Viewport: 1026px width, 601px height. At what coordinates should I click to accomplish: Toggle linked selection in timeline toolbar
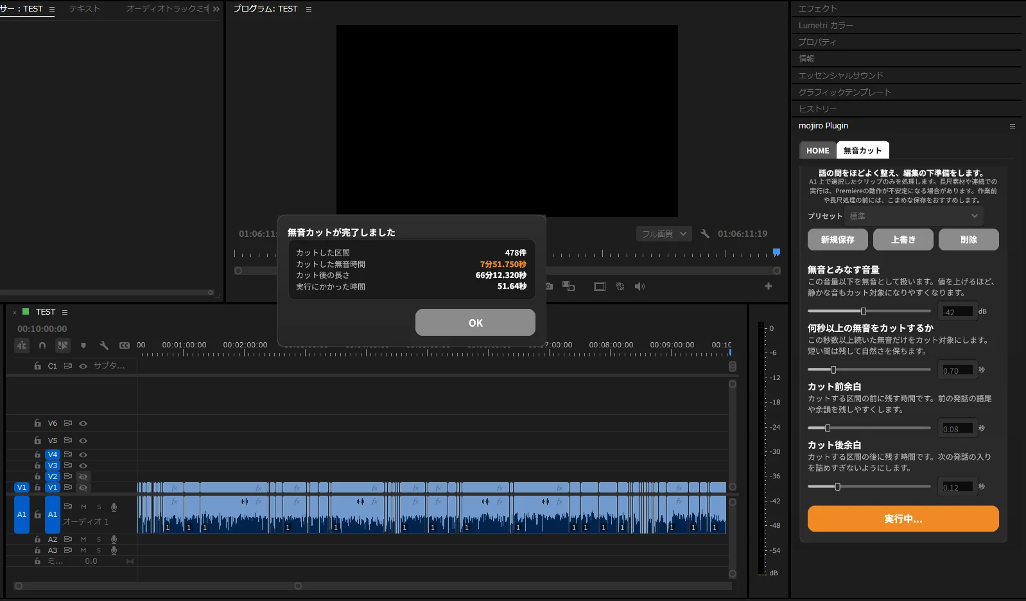point(62,345)
